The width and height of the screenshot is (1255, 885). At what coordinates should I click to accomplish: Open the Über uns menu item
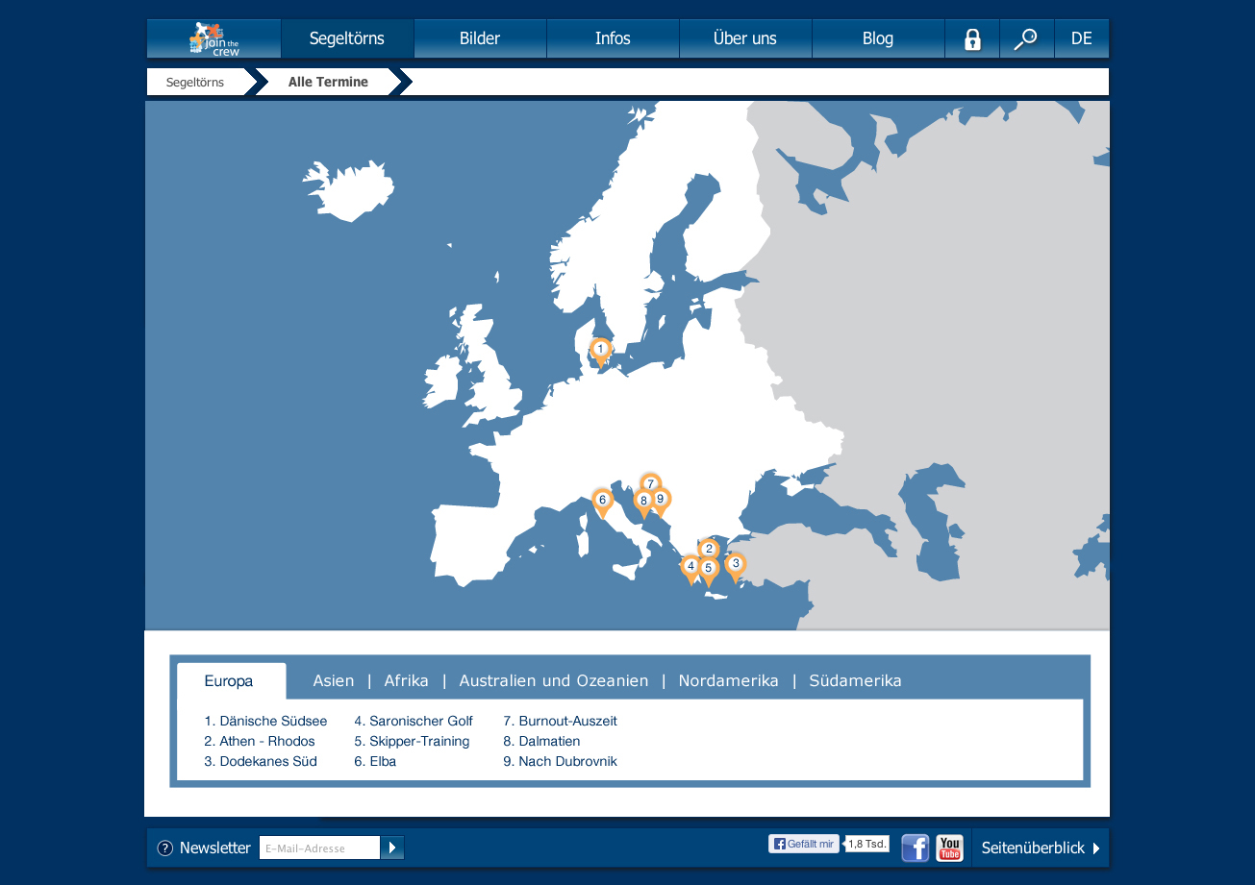point(744,39)
